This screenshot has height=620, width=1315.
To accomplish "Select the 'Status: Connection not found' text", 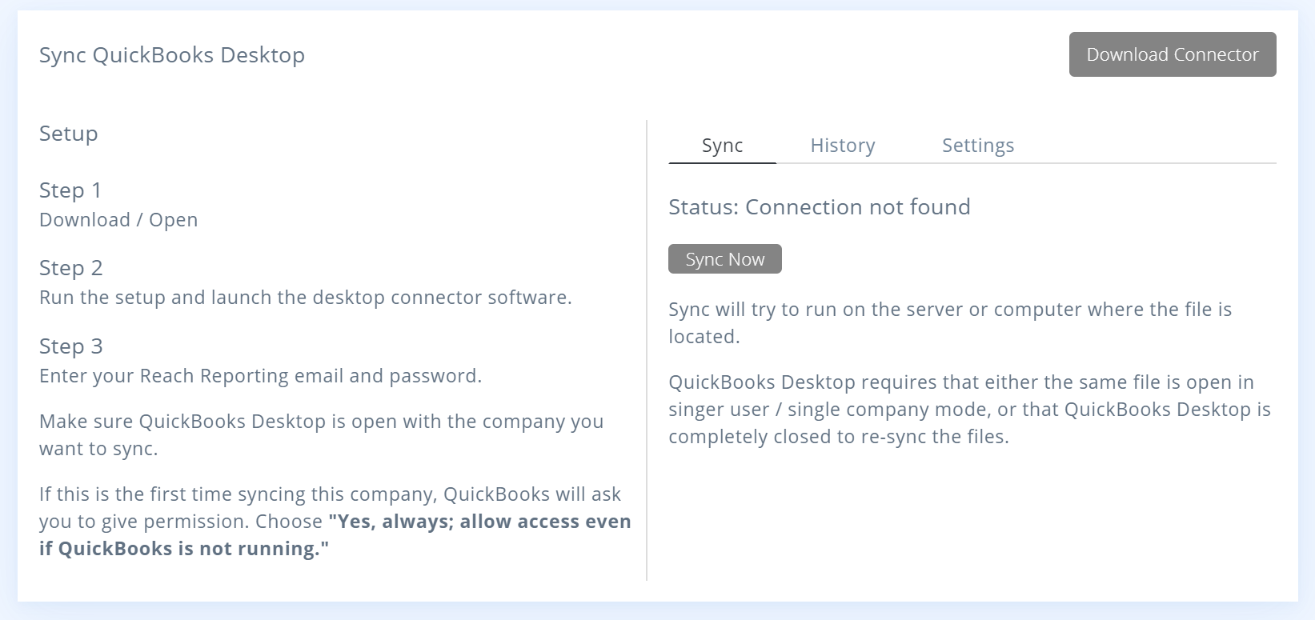I will click(820, 207).
